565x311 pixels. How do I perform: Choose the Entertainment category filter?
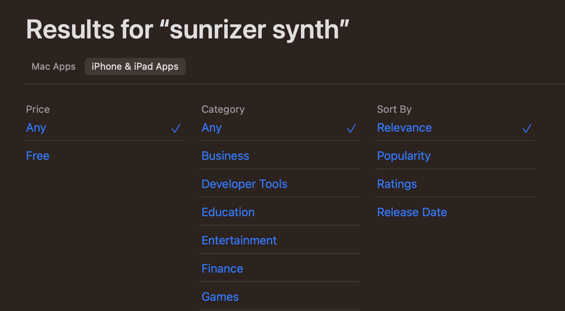pyautogui.click(x=239, y=240)
